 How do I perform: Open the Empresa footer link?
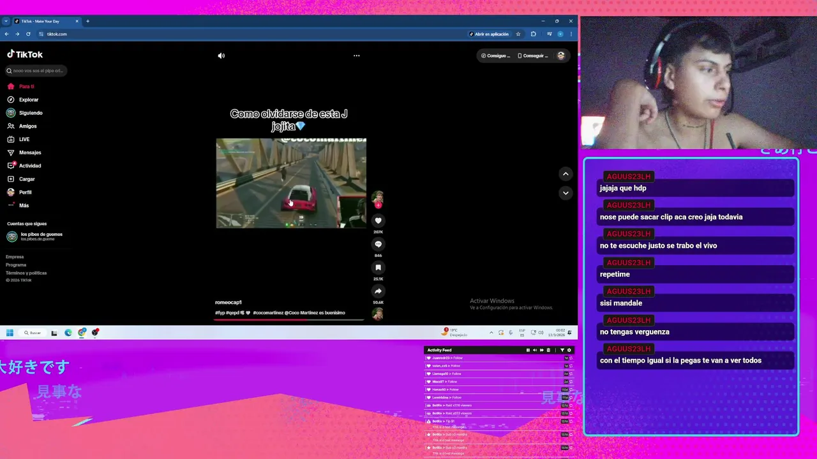click(x=15, y=257)
